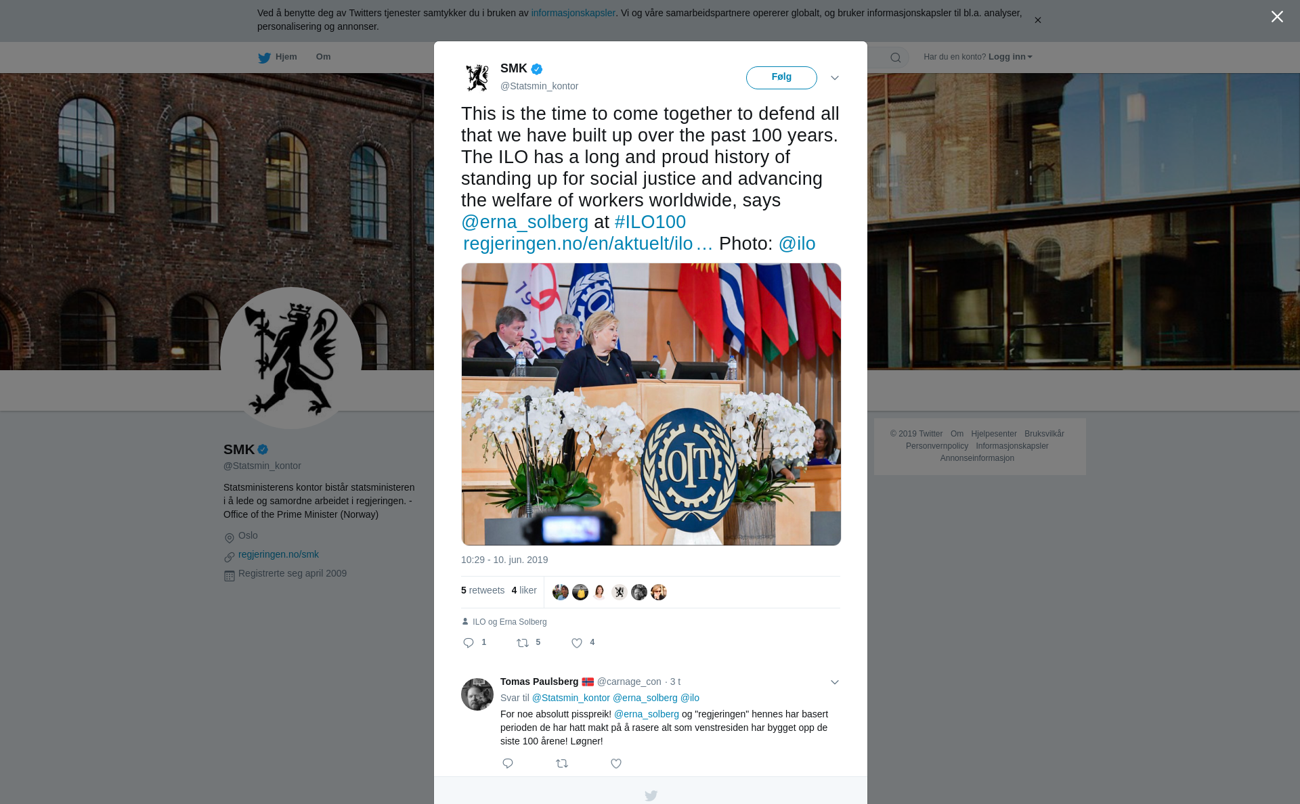Screen dimensions: 1300x804
Task: Expand options for Tomas Paulsberg's reply
Action: click(835, 682)
